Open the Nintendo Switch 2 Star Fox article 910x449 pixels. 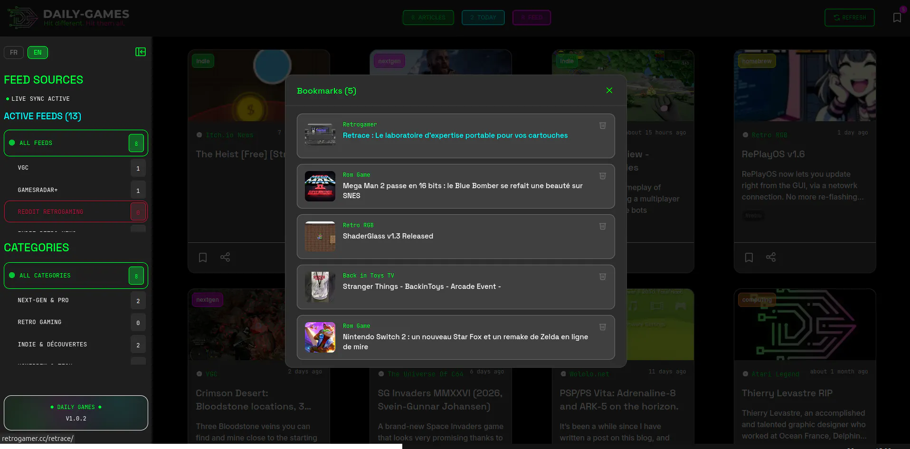click(x=465, y=342)
